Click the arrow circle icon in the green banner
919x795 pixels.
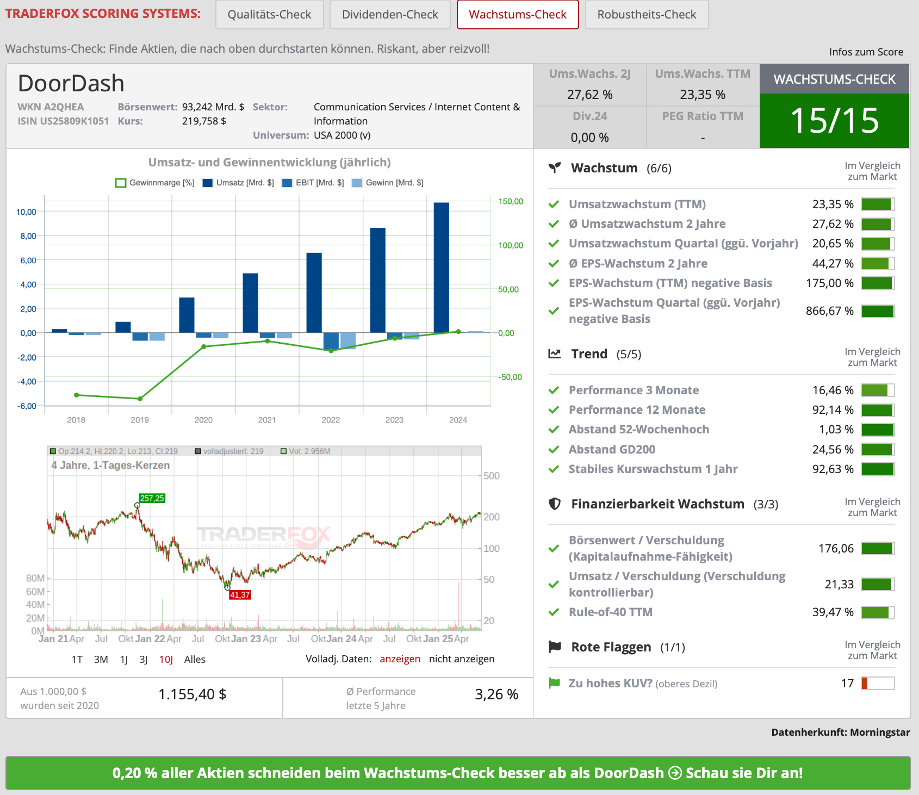pos(675,773)
